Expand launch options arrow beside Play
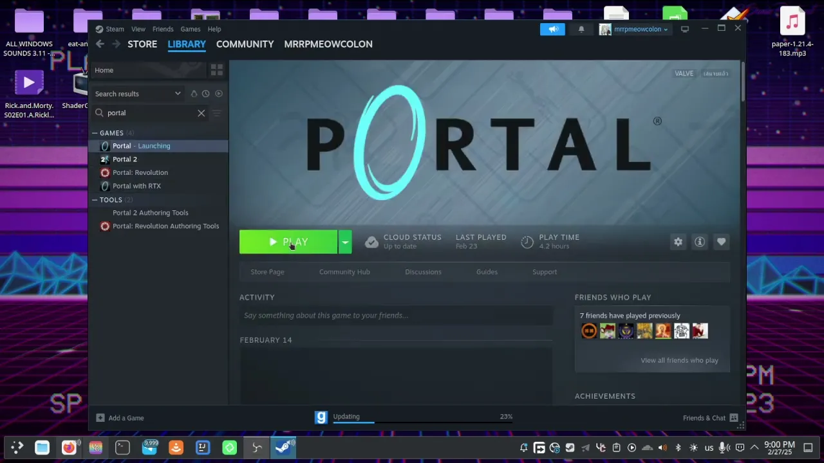 [x=345, y=242]
